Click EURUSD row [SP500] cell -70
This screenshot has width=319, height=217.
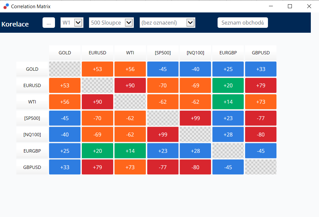point(163,85)
